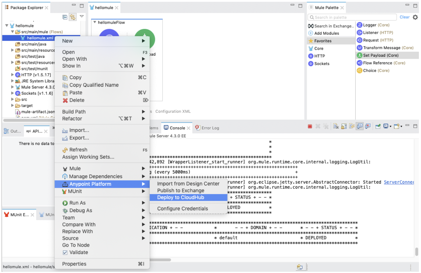Select the Favorites star category
421x273 pixels.
pyautogui.click(x=331, y=41)
